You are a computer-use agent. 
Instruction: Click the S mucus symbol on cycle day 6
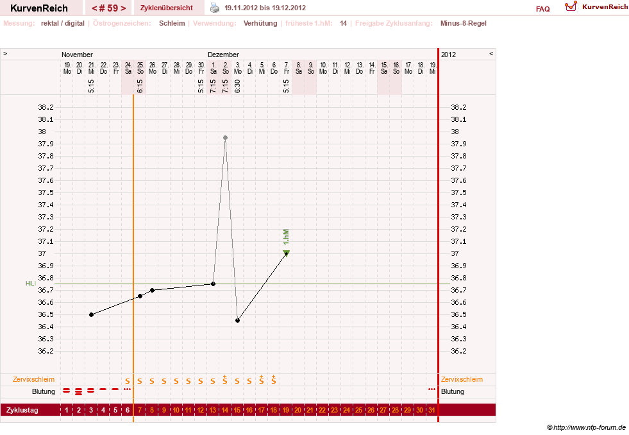point(128,381)
